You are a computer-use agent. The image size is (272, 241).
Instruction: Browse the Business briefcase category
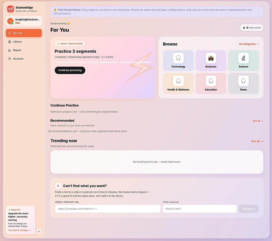click(x=211, y=61)
